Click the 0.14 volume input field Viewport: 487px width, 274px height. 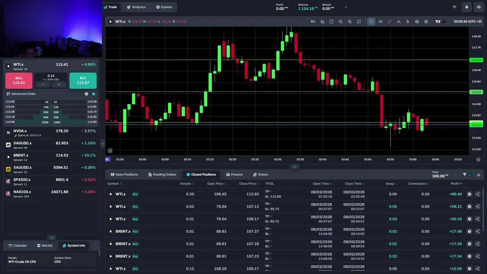[51, 77]
